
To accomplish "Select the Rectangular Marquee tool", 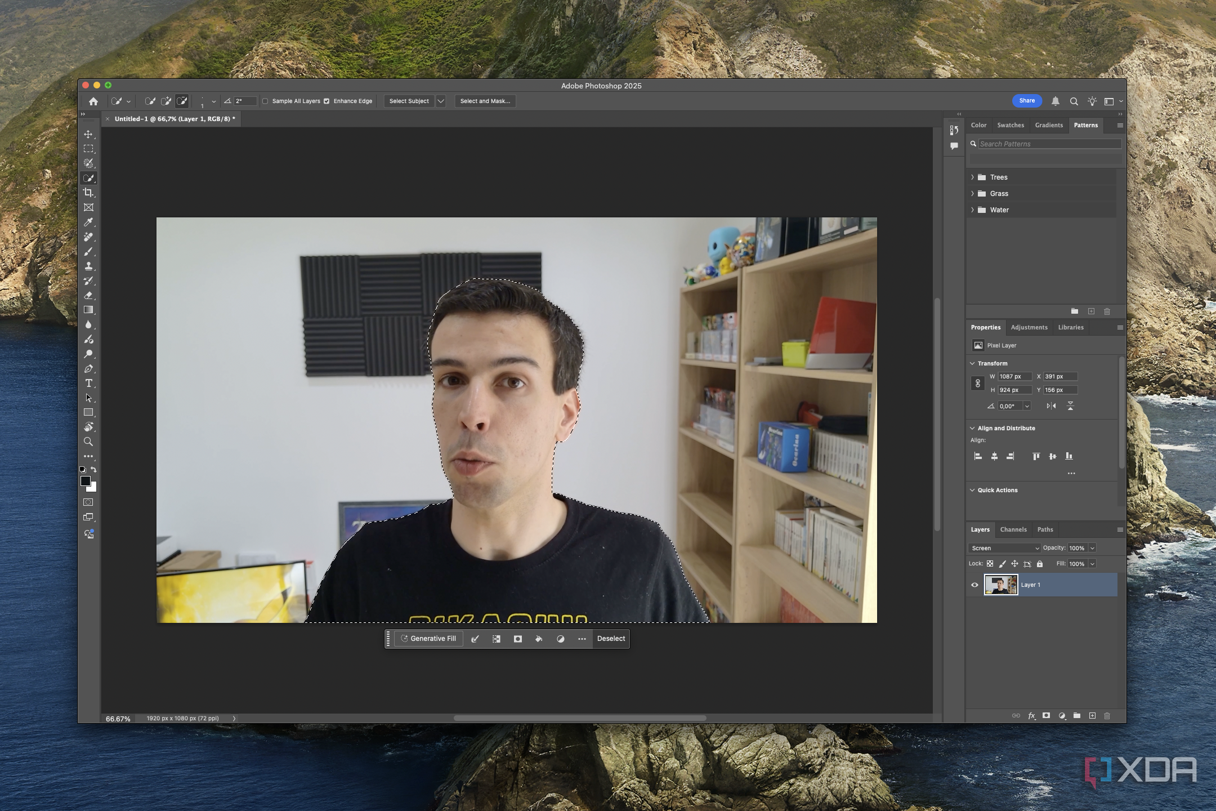I will point(88,149).
